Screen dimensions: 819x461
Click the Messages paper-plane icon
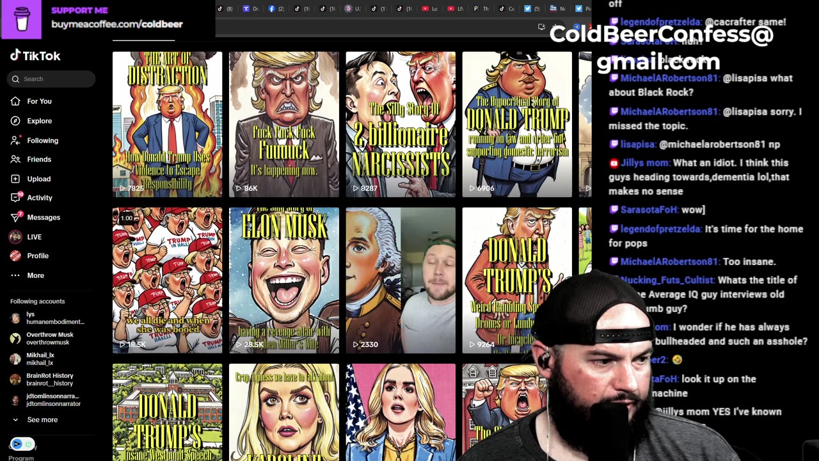(15, 217)
